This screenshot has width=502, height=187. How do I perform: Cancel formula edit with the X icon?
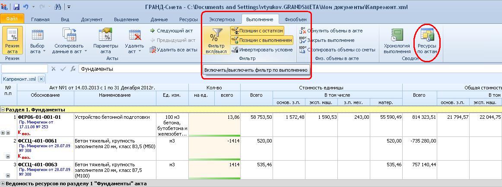pos(54,69)
